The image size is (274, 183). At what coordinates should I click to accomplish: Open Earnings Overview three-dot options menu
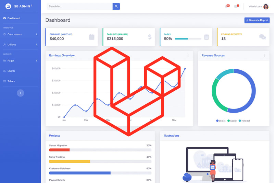tap(188, 56)
